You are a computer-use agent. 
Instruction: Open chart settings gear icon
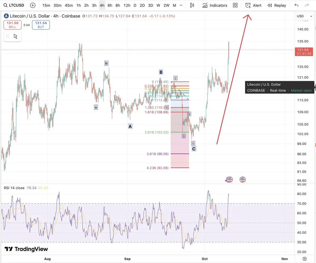(x=305, y=259)
